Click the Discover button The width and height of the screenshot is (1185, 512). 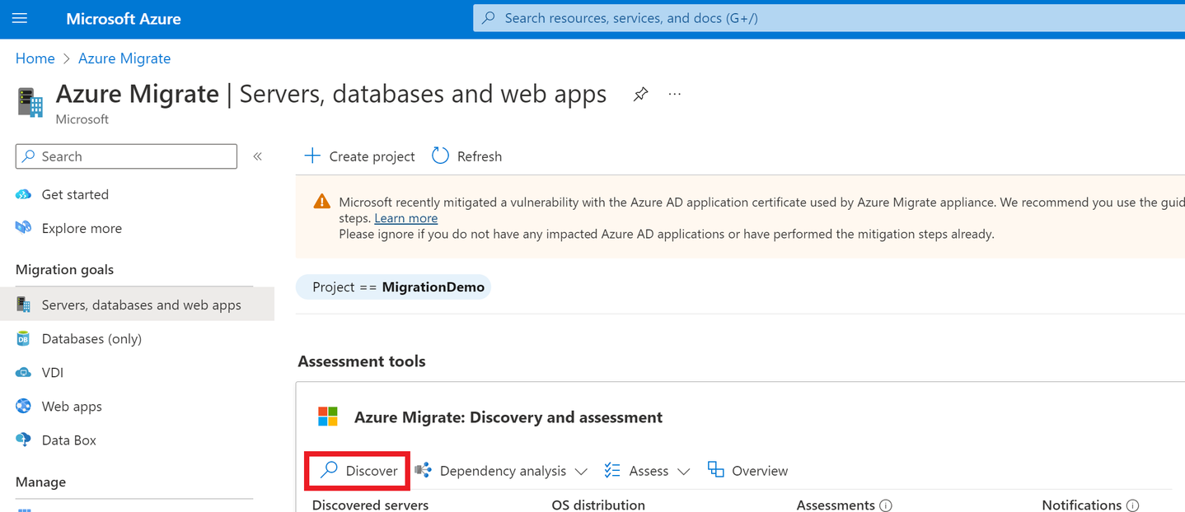coord(358,471)
